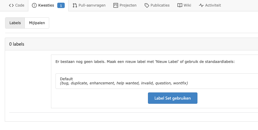This screenshot has width=258, height=130.
Task: Click the Label Set gebruiken button
Action: coord(173,98)
